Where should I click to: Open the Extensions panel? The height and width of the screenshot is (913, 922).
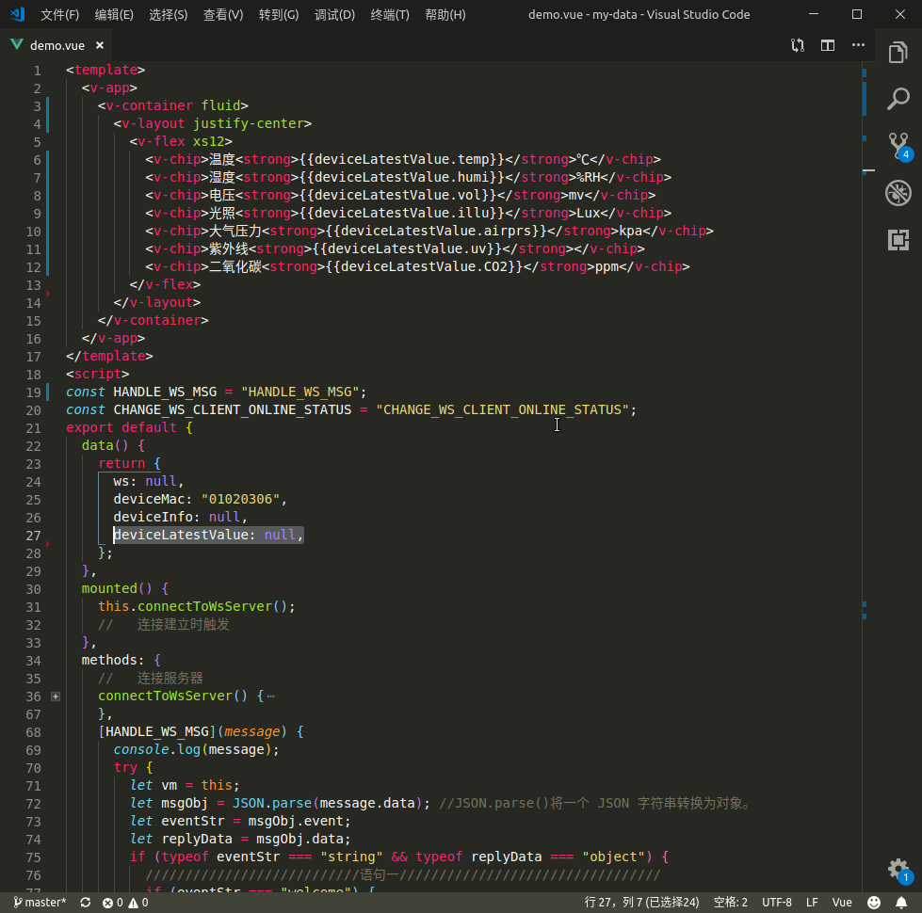point(898,240)
